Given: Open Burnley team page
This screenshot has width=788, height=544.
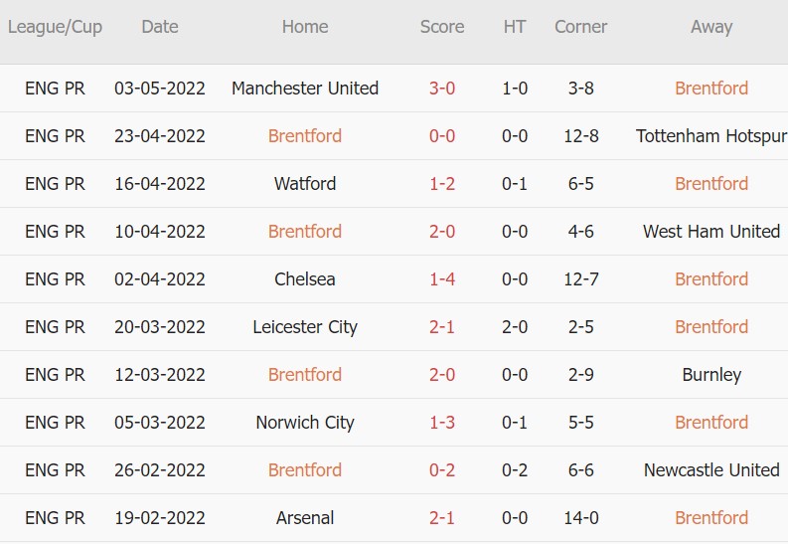Looking at the screenshot, I should [711, 375].
